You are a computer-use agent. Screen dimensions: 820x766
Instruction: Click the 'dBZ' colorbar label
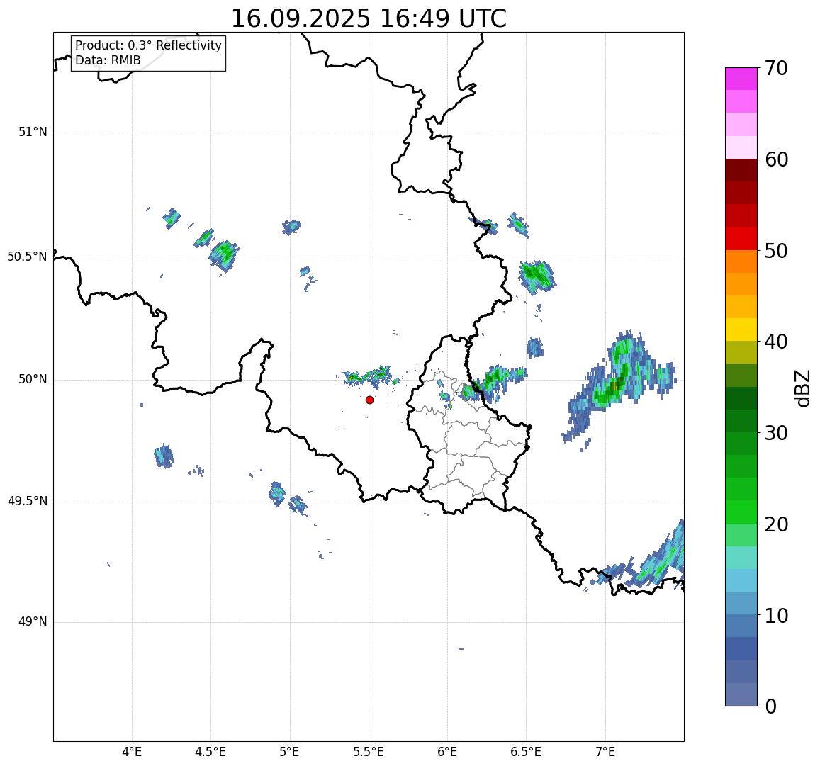click(x=802, y=388)
